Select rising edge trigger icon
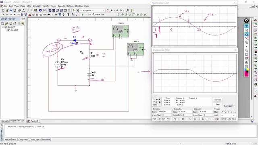The height and width of the screenshot is (145, 258). point(222,112)
